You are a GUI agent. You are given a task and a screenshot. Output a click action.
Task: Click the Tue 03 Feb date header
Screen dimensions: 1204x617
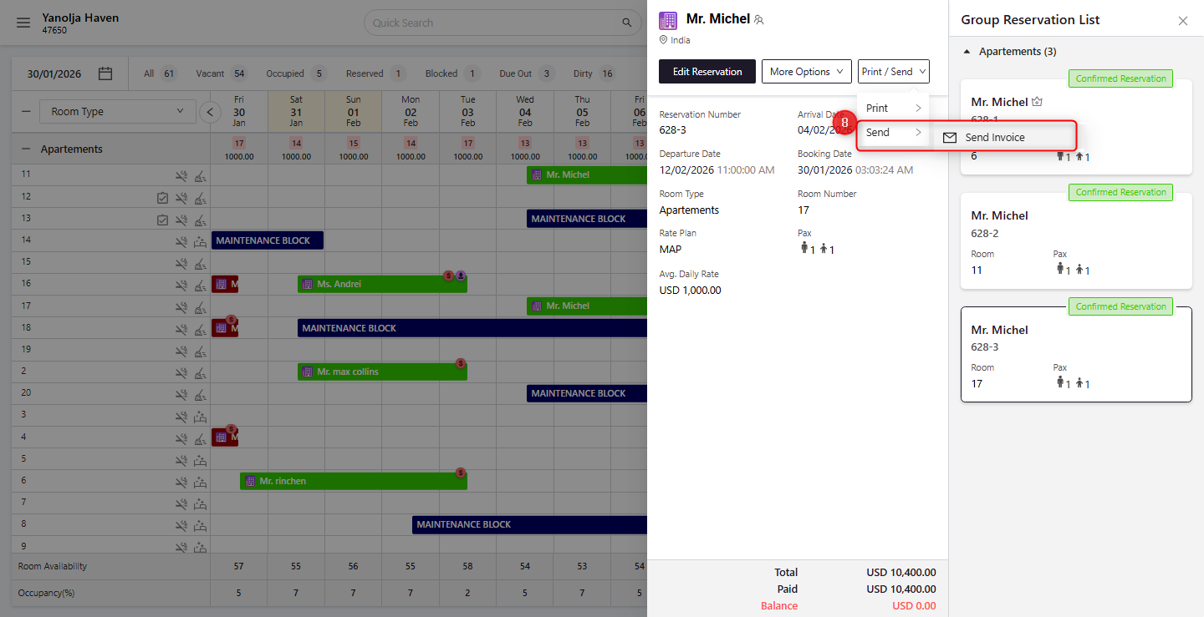(x=467, y=112)
